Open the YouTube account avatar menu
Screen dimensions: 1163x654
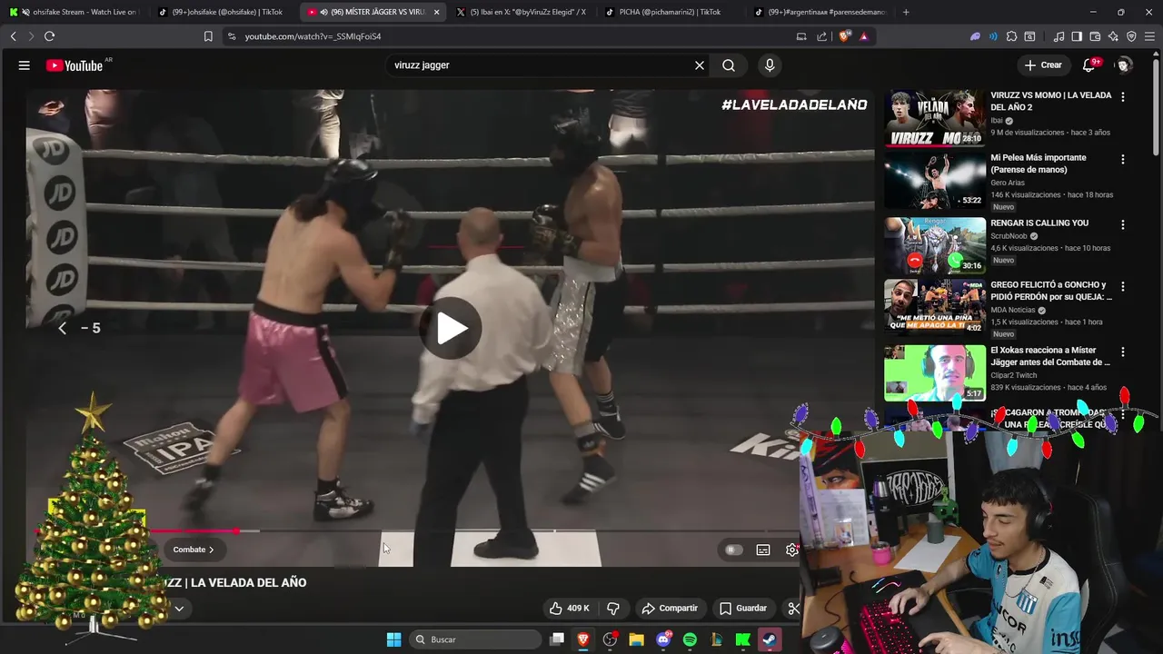1124,65
